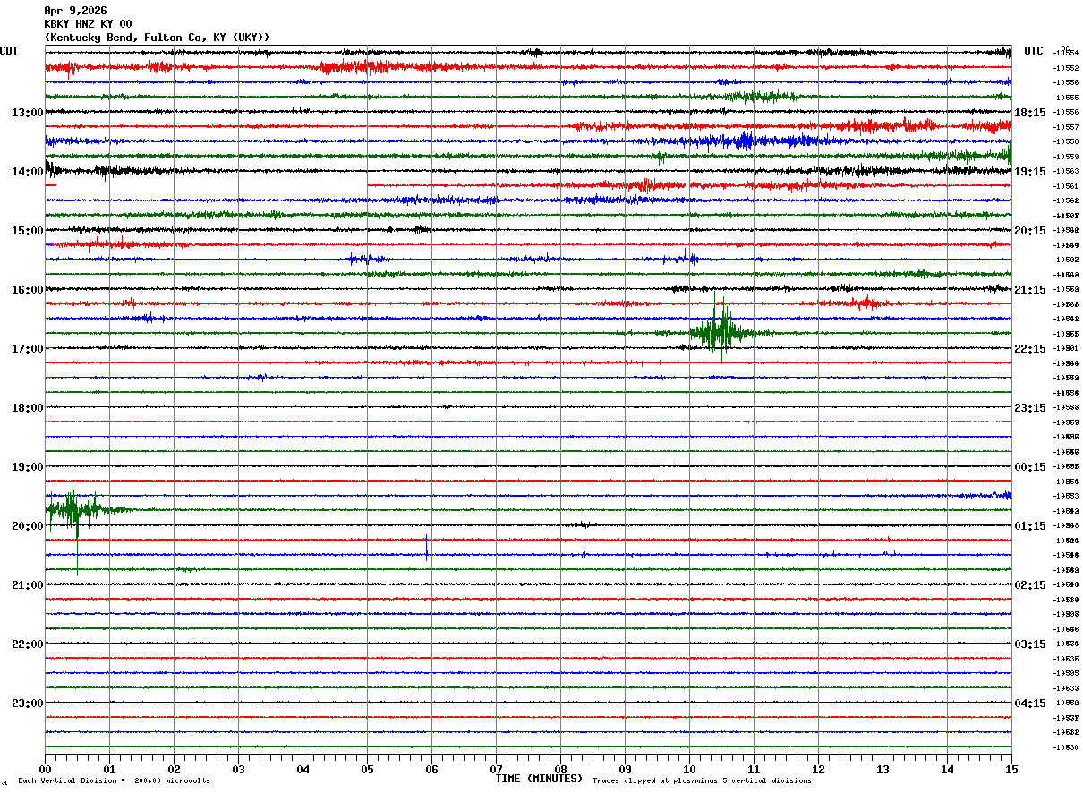Click the 04:15 UTC time label
This screenshot has width=1083, height=793.
(1029, 703)
